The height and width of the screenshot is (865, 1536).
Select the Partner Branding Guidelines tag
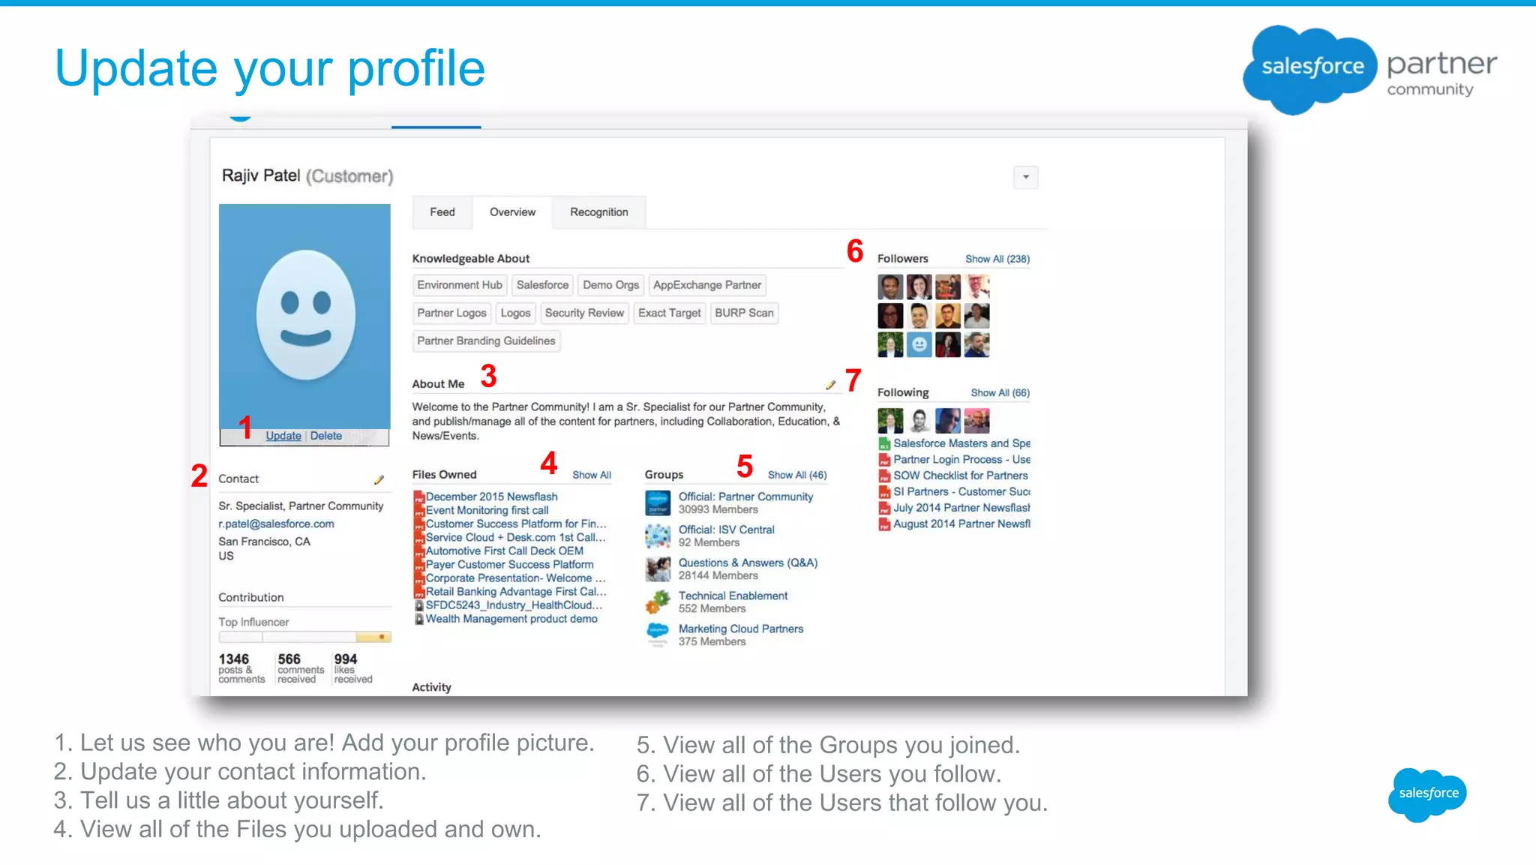486,341
